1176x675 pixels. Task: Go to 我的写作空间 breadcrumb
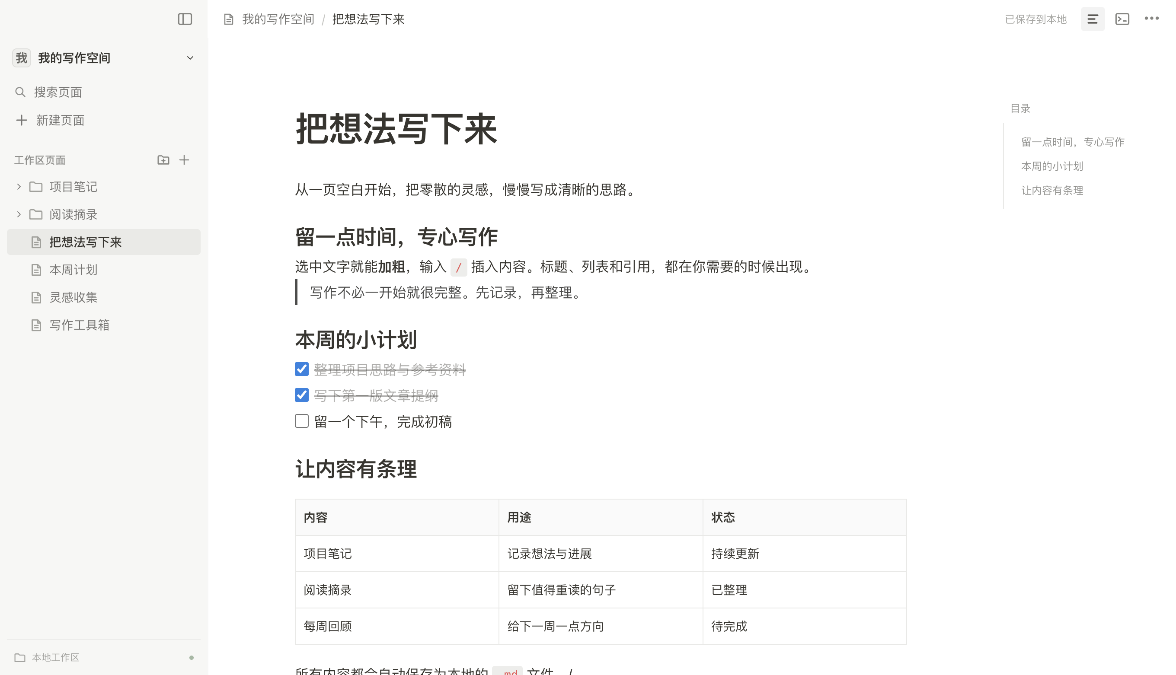278,19
